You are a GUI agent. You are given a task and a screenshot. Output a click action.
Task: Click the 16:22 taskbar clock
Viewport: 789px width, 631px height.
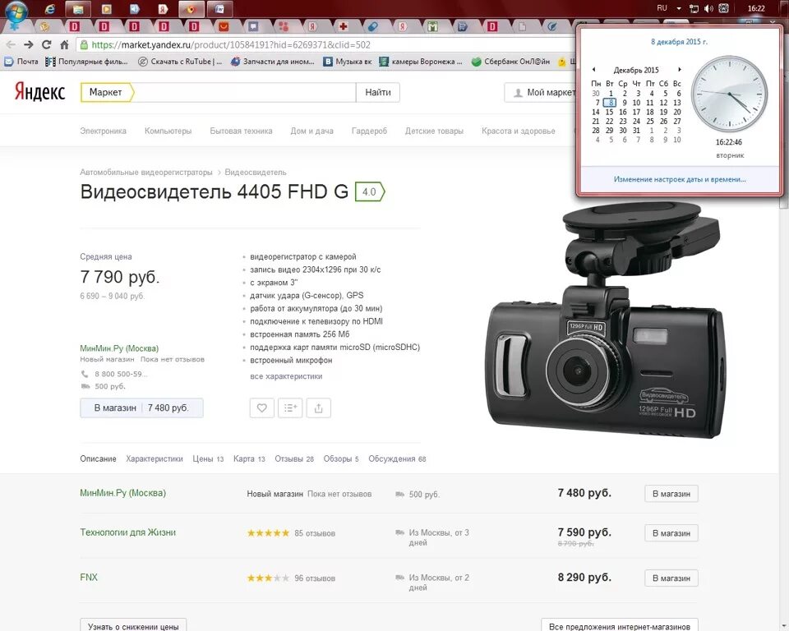756,8
